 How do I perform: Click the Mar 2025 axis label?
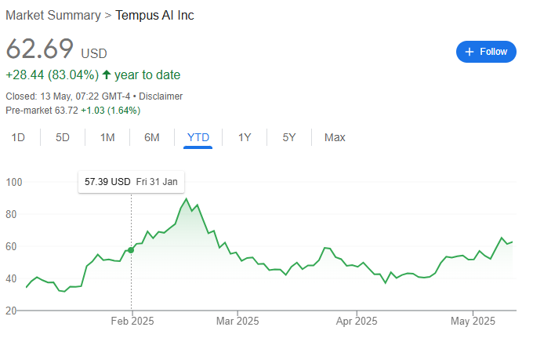point(237,321)
